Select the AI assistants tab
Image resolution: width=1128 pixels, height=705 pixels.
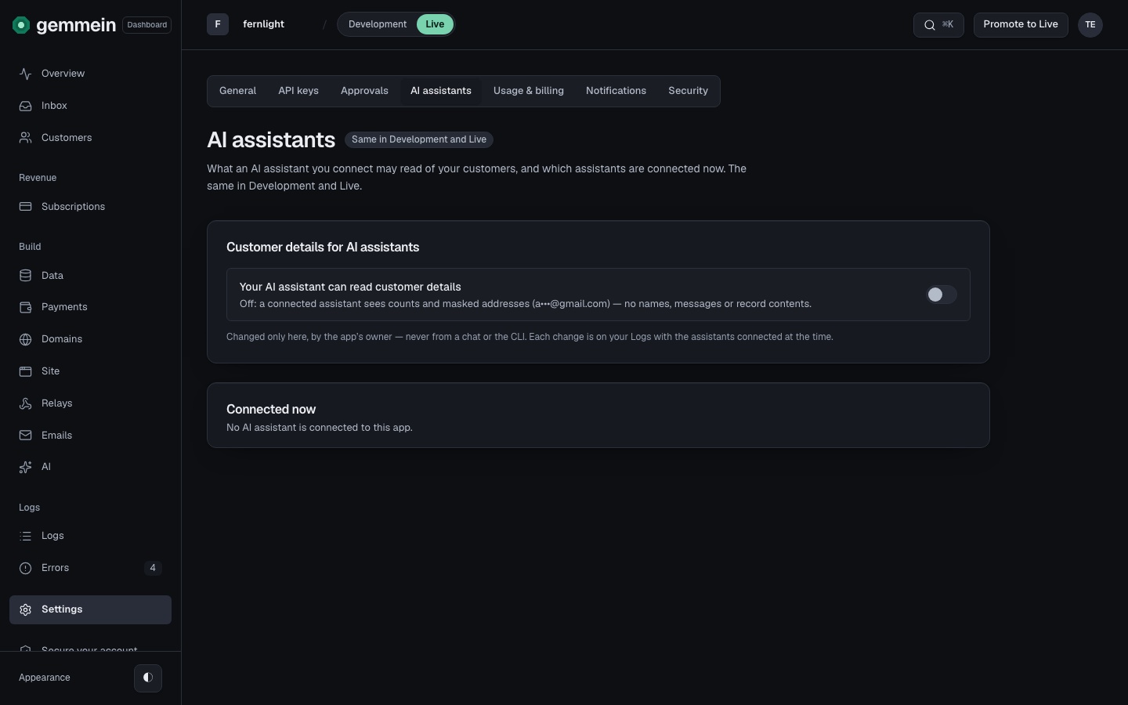[441, 91]
